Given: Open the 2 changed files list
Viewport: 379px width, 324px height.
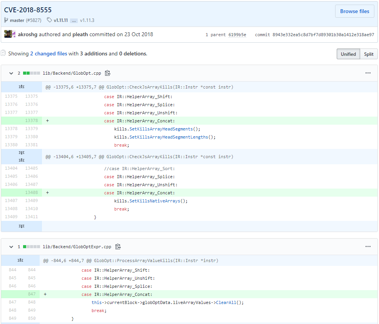Looking at the screenshot, I should click(48, 54).
